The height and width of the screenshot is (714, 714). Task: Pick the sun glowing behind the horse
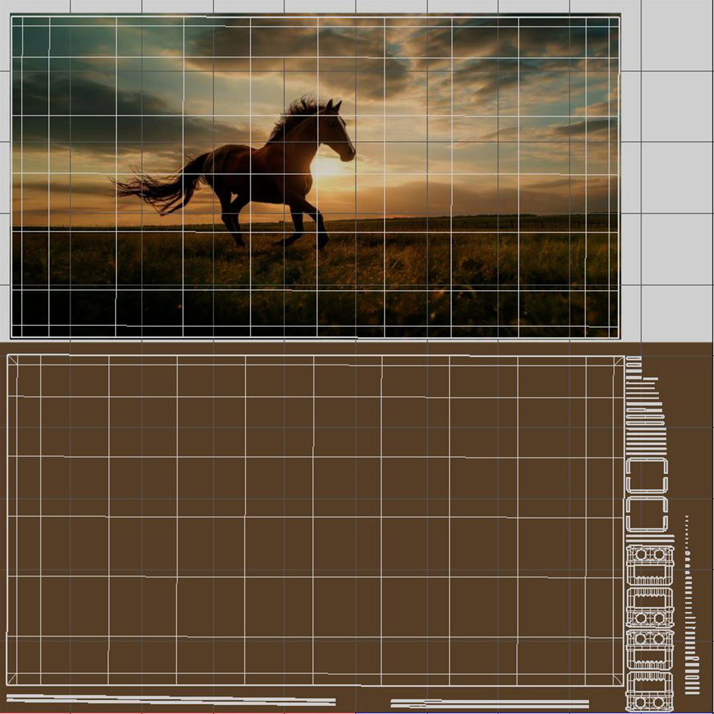tap(326, 167)
